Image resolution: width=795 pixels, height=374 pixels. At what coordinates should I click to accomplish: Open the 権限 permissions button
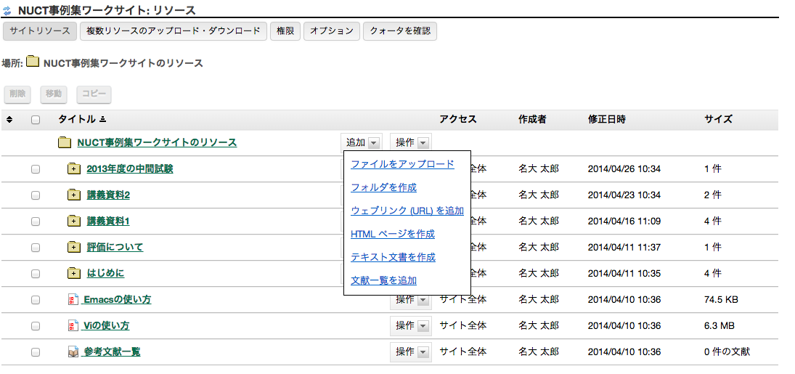[x=285, y=31]
